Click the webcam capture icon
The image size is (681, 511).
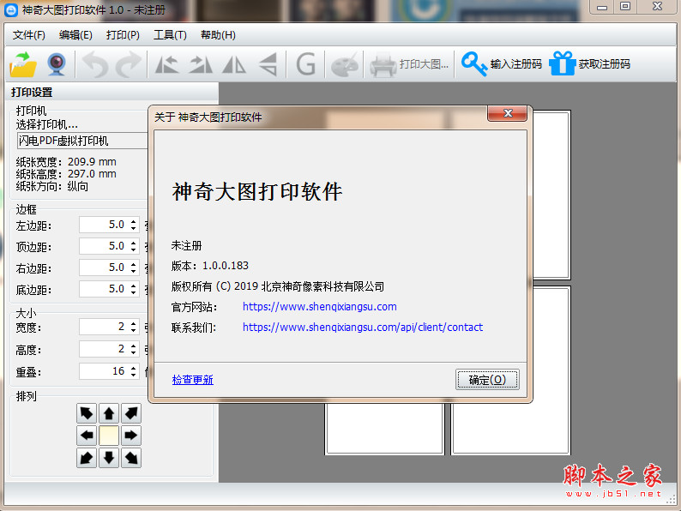coord(57,64)
